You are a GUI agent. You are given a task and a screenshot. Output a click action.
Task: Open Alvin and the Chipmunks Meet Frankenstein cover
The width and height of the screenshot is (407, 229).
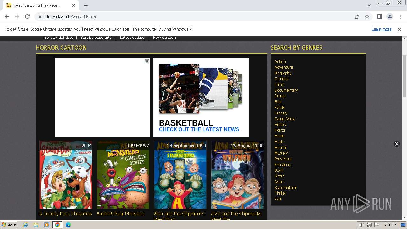(180, 175)
